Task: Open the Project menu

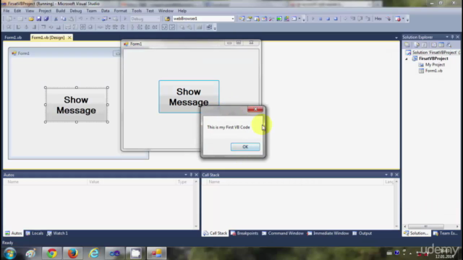Action: pos(45,11)
